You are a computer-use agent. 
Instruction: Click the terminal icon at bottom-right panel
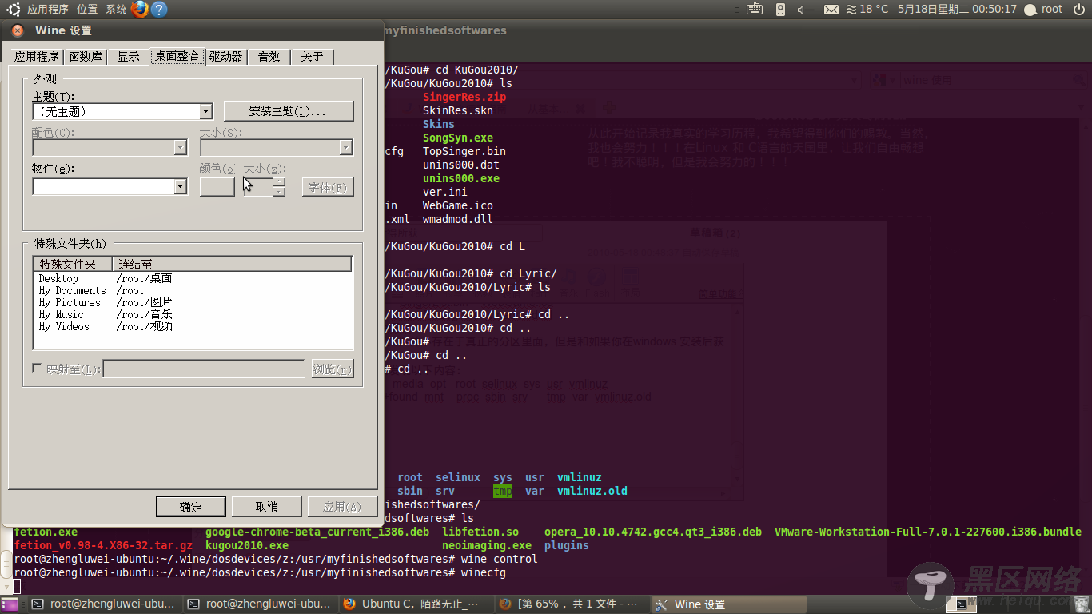pyautogui.click(x=962, y=604)
